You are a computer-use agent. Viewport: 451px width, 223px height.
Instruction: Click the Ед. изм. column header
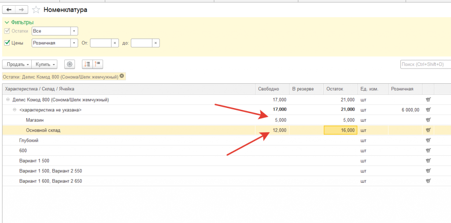(373, 89)
